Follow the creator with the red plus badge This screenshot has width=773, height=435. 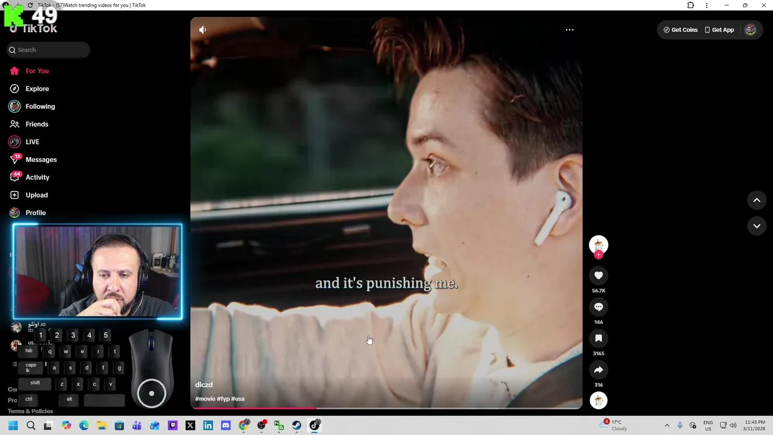point(598,255)
